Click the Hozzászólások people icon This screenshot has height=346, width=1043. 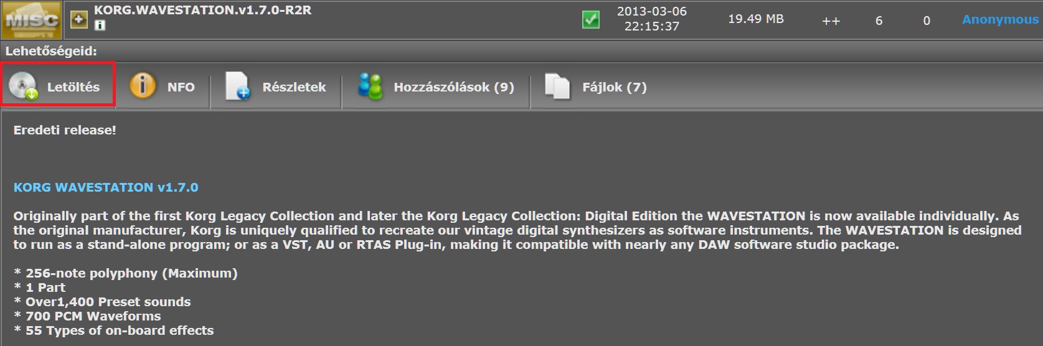370,86
